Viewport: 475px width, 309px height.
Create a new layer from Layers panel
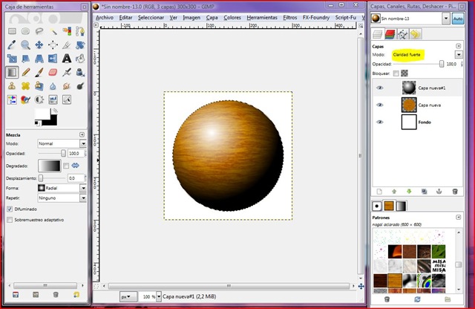(x=379, y=191)
